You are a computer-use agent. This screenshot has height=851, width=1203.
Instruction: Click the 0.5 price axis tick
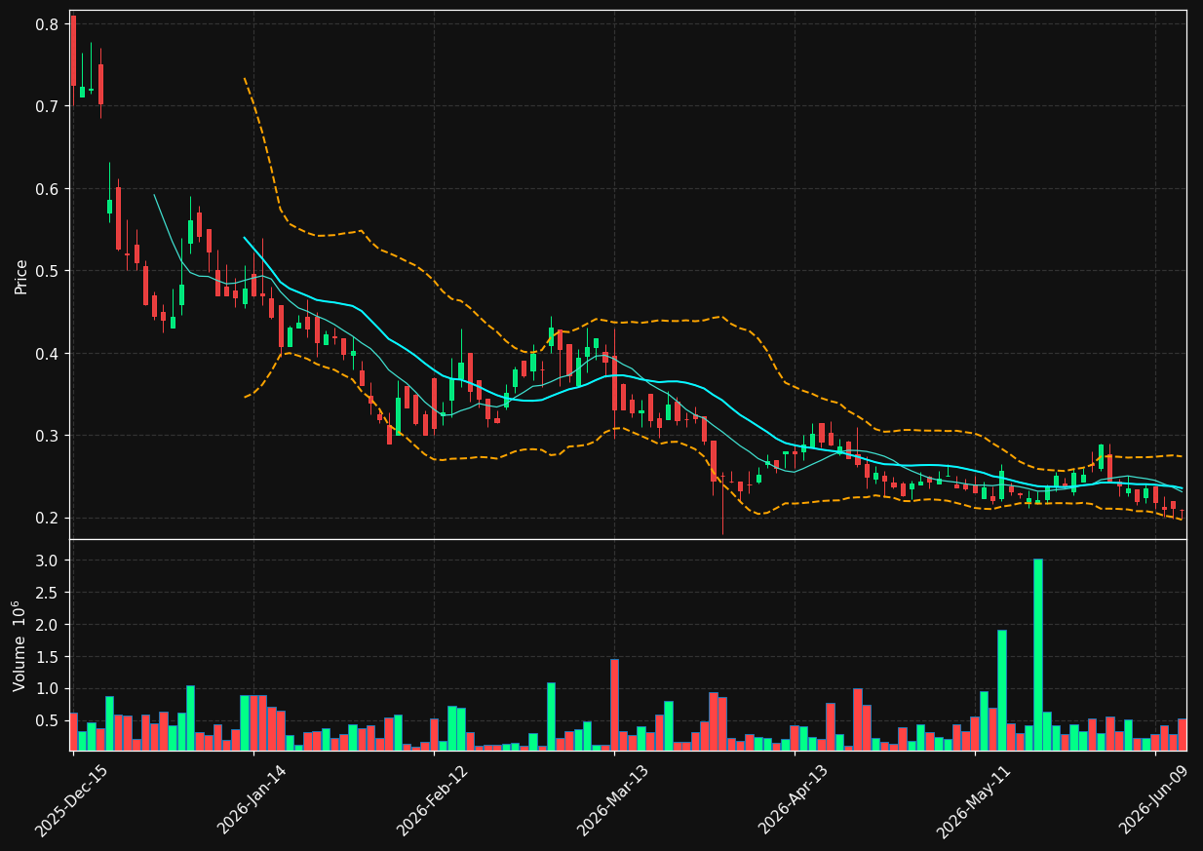(x=49, y=270)
